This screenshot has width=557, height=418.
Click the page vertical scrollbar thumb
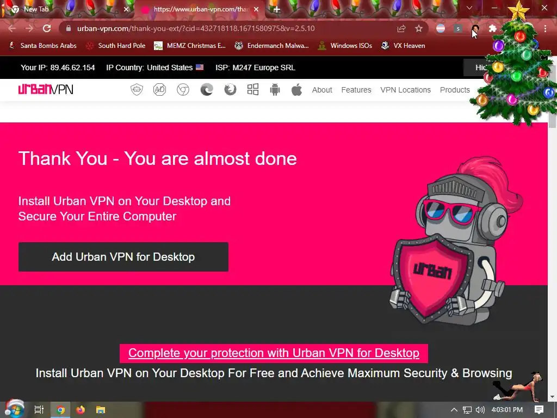point(553,96)
